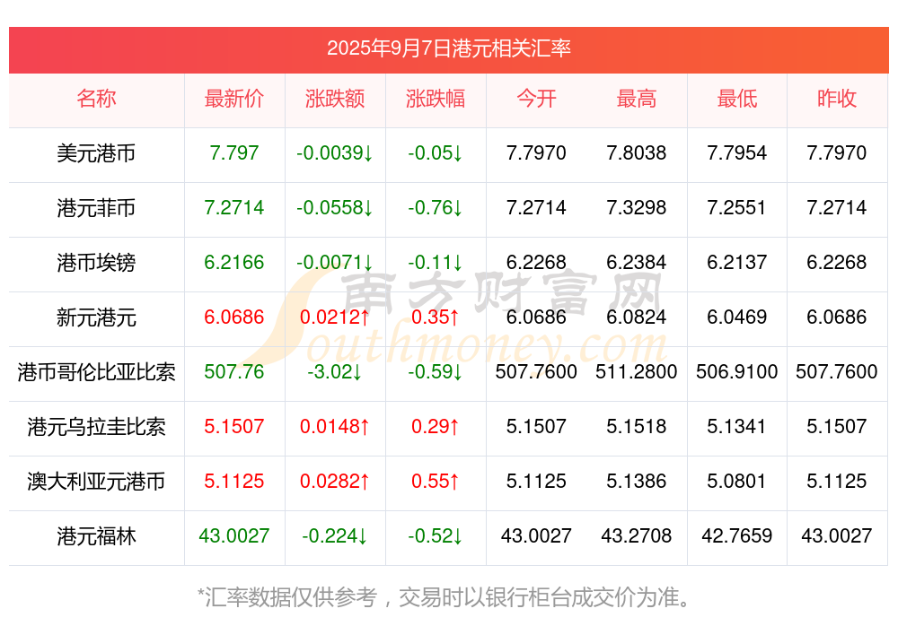898x626 pixels.
Task: Select the 港币埃镑 row name
Action: [96, 263]
